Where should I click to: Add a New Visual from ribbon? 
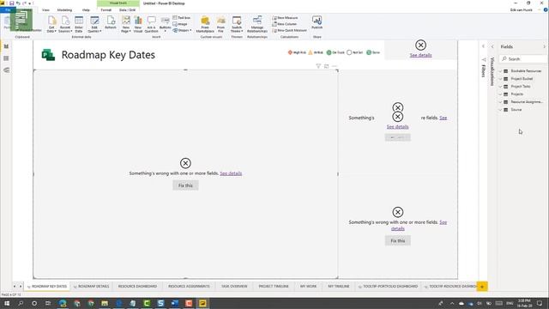point(138,24)
